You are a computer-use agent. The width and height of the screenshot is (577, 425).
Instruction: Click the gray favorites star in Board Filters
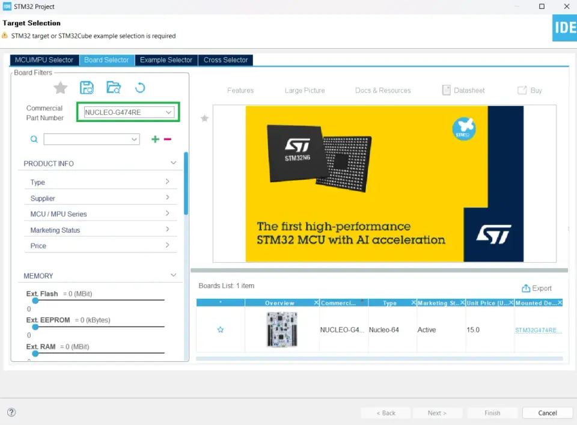[x=60, y=88]
